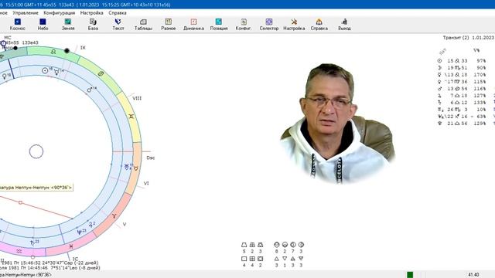Image resolution: width=495 pixels, height=278 pixels.
Task: Open the Позиция position tool
Action: tap(219, 25)
